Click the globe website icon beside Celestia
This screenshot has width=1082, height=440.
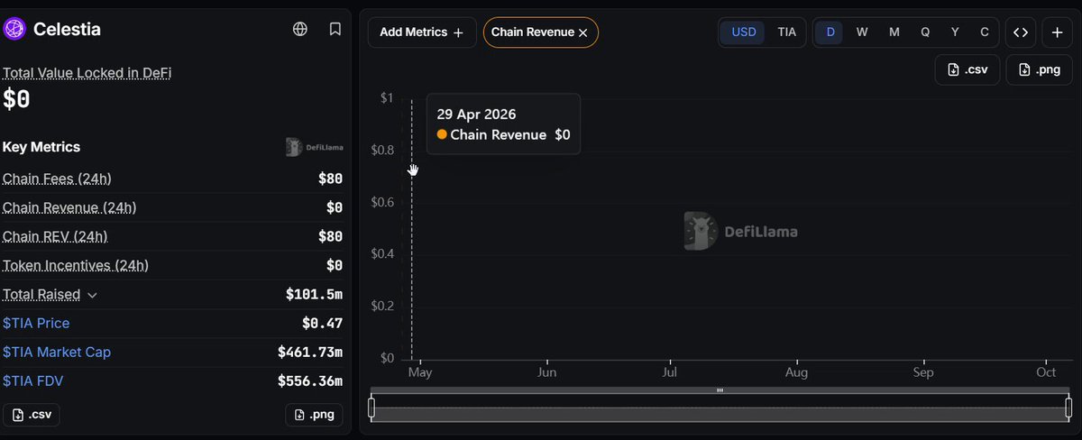click(x=300, y=29)
